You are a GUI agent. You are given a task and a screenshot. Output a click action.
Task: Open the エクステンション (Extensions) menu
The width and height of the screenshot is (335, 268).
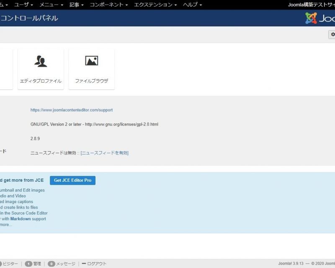click(155, 5)
